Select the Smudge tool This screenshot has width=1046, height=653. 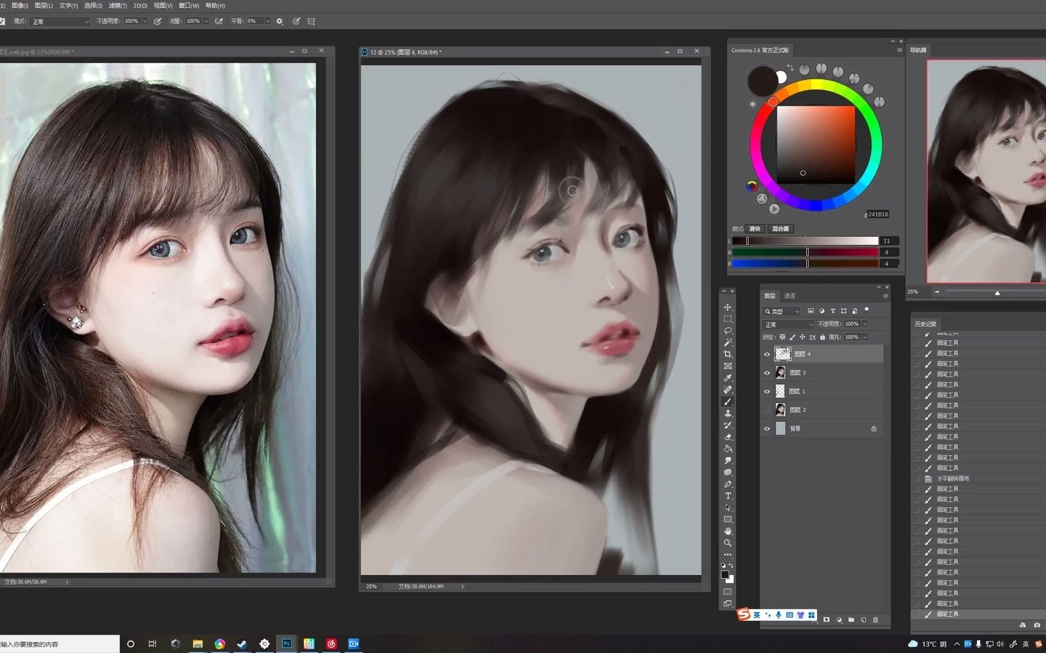tap(728, 461)
